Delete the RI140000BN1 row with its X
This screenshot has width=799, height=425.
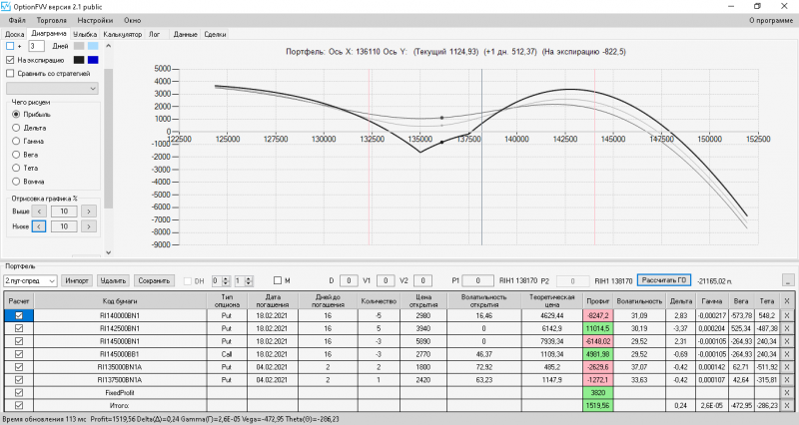tap(787, 315)
